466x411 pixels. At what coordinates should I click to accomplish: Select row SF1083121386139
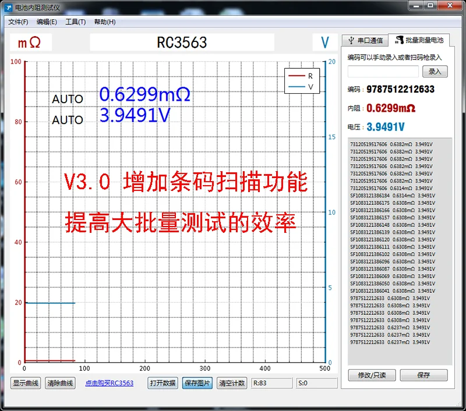click(393, 232)
